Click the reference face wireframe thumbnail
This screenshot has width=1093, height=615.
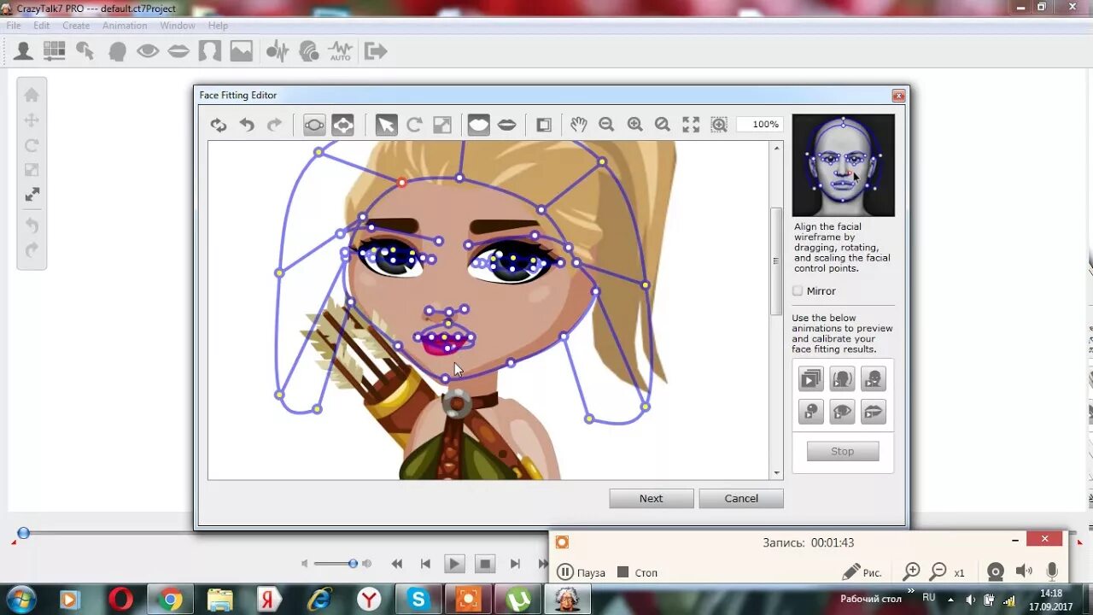pos(843,165)
